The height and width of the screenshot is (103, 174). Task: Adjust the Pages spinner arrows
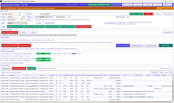[57, 17]
